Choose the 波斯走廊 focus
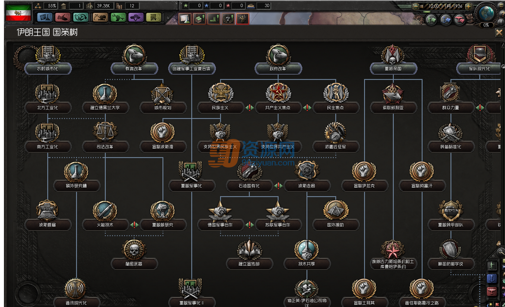 307,177
